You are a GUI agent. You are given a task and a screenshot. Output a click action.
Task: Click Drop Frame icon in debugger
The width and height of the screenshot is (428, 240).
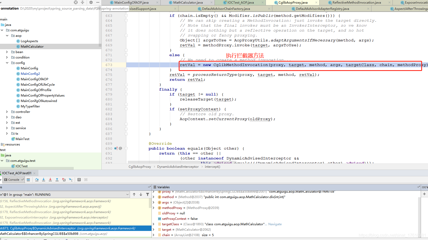pyautogui.click(x=64, y=180)
